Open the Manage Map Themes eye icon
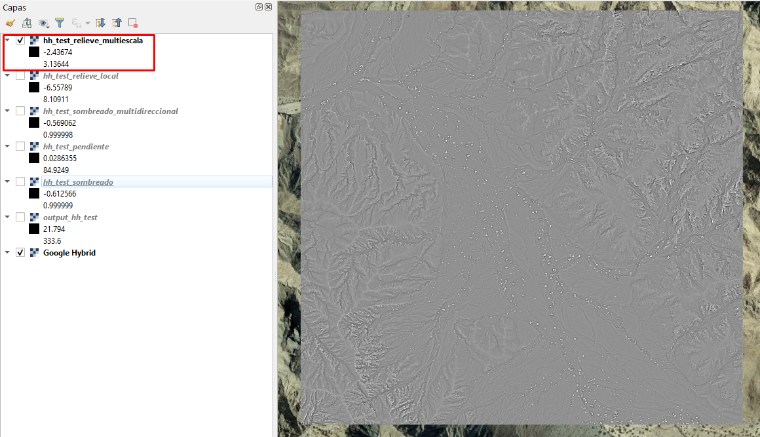 tap(43, 22)
